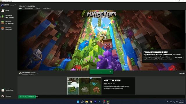The height and width of the screenshot is (104, 186).
Task: Expand the account dropdown arrow
Action: [15, 4]
